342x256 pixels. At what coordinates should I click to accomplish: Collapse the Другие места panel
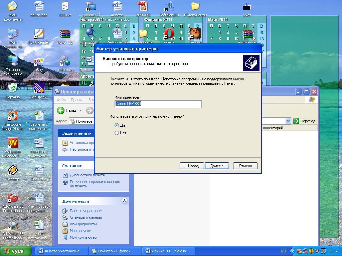pos(124,201)
